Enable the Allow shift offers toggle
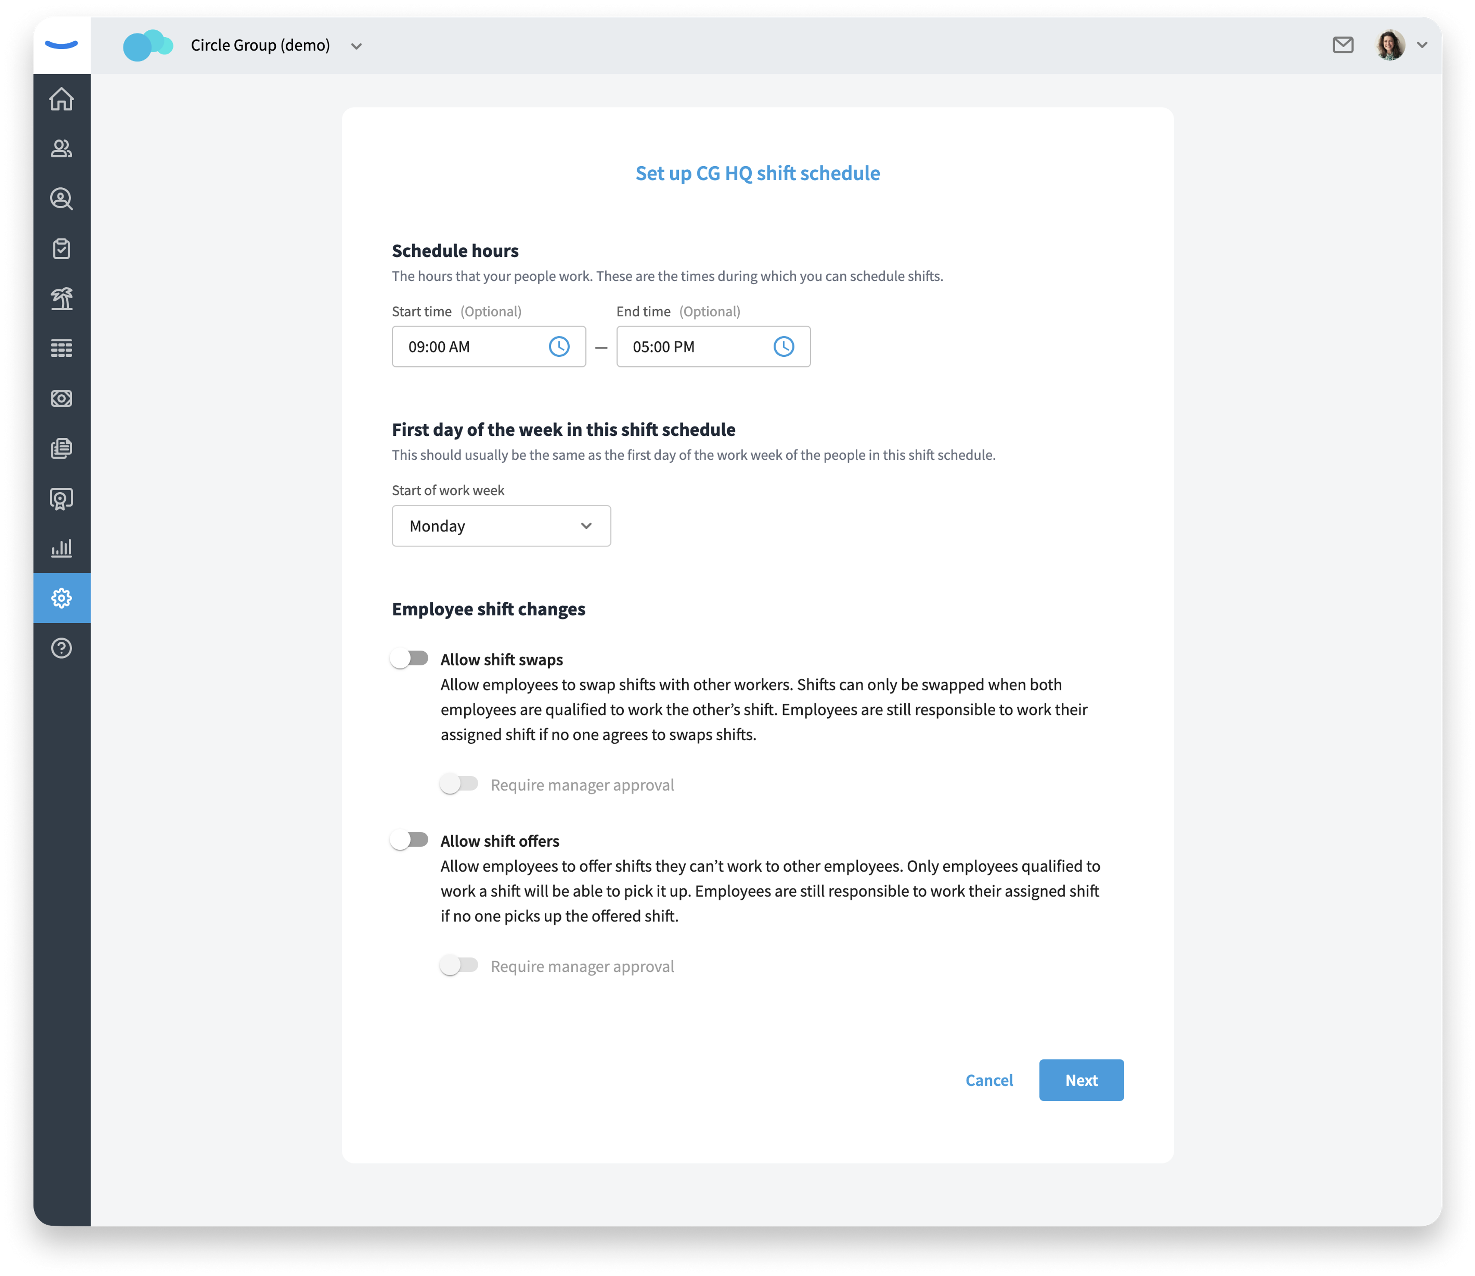 pyautogui.click(x=409, y=840)
